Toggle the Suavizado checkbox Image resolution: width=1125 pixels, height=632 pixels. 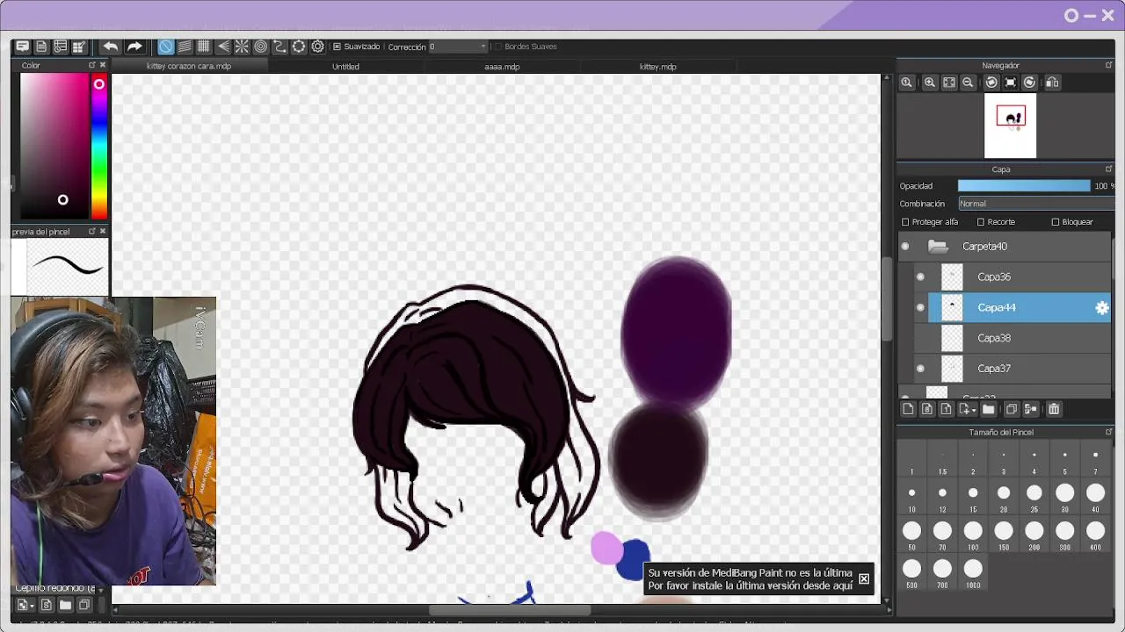337,47
